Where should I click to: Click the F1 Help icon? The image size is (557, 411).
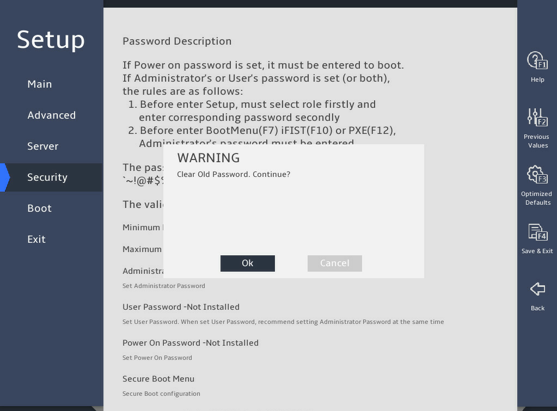click(537, 61)
